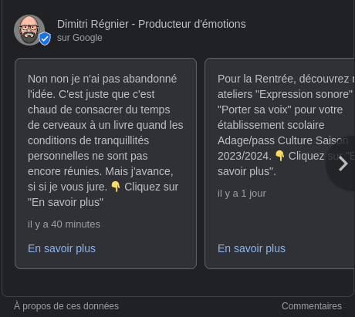This screenshot has width=355, height=317.
Task: Open the post starting "Non non je n'ai pas abandonné"
Action: (106, 164)
